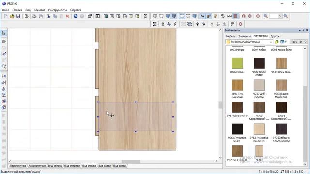Click the blue Undo arrow icon

click(x=76, y=16)
